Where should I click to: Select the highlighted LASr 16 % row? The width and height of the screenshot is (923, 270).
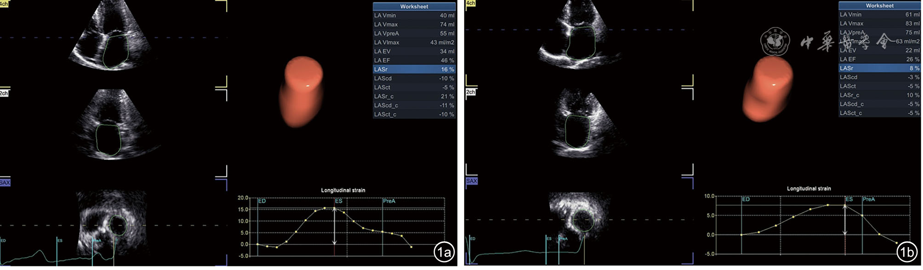point(414,69)
